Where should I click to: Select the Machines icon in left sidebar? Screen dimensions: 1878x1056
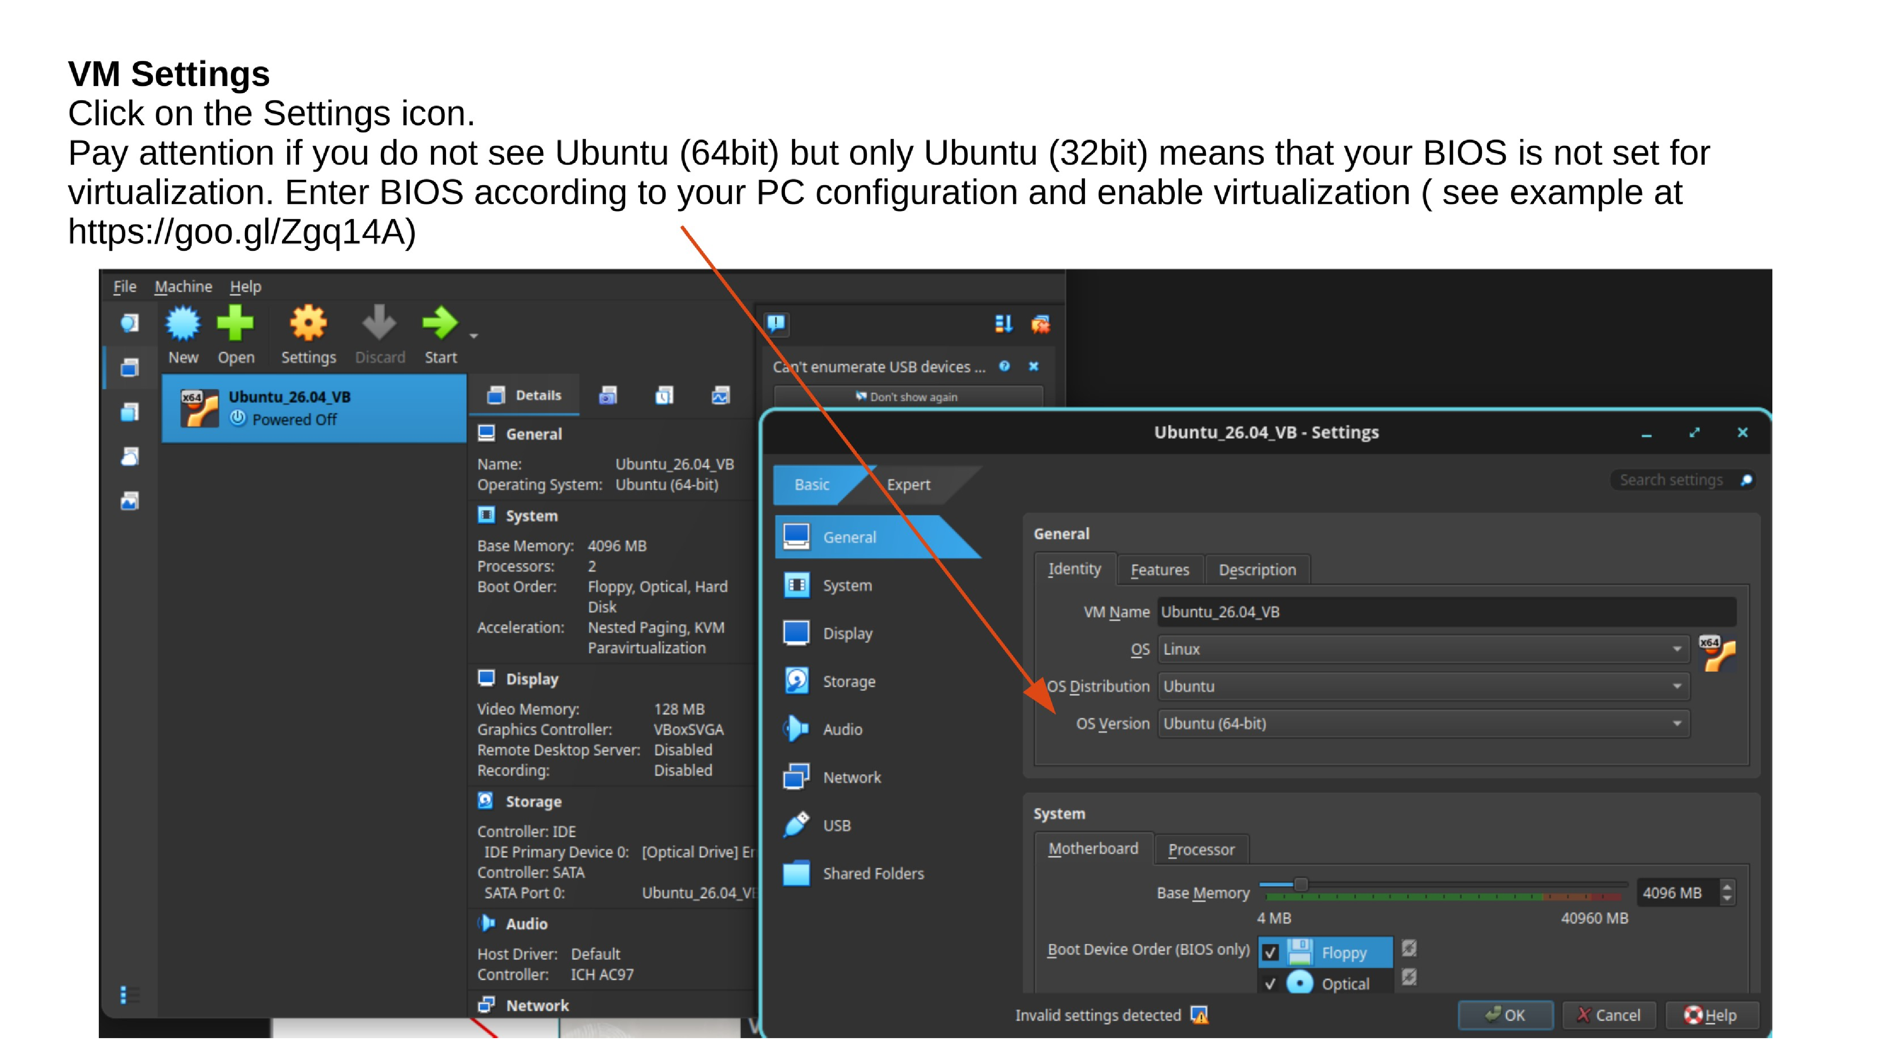(x=130, y=367)
